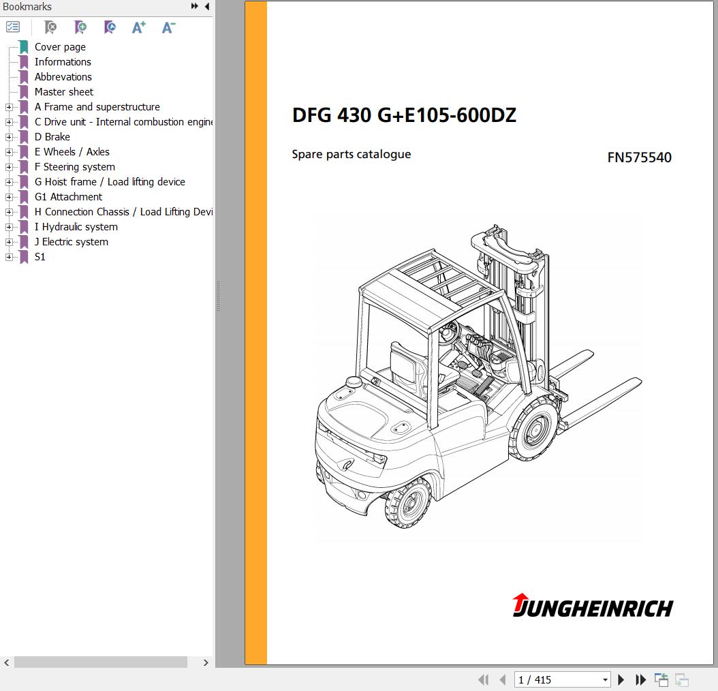Go to the next page arrow
Viewport: 718px width, 691px height.
click(621, 679)
